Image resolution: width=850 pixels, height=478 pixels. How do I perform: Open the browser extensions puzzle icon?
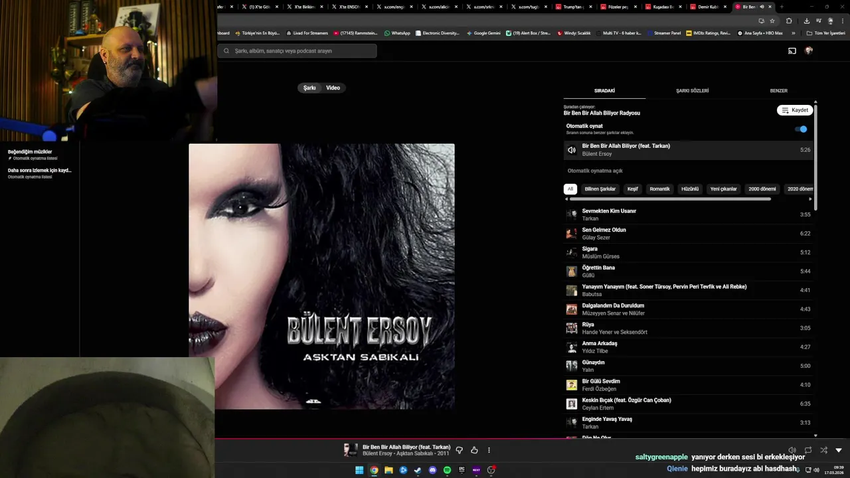tap(789, 21)
